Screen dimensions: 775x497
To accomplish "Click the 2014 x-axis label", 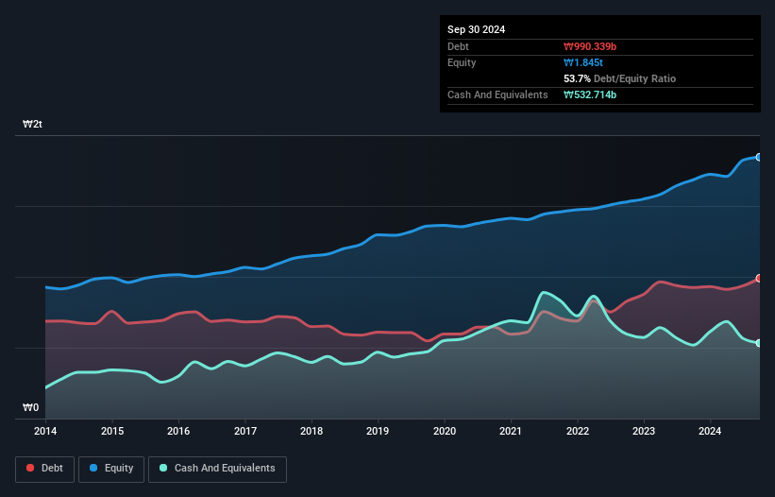I will tap(45, 431).
